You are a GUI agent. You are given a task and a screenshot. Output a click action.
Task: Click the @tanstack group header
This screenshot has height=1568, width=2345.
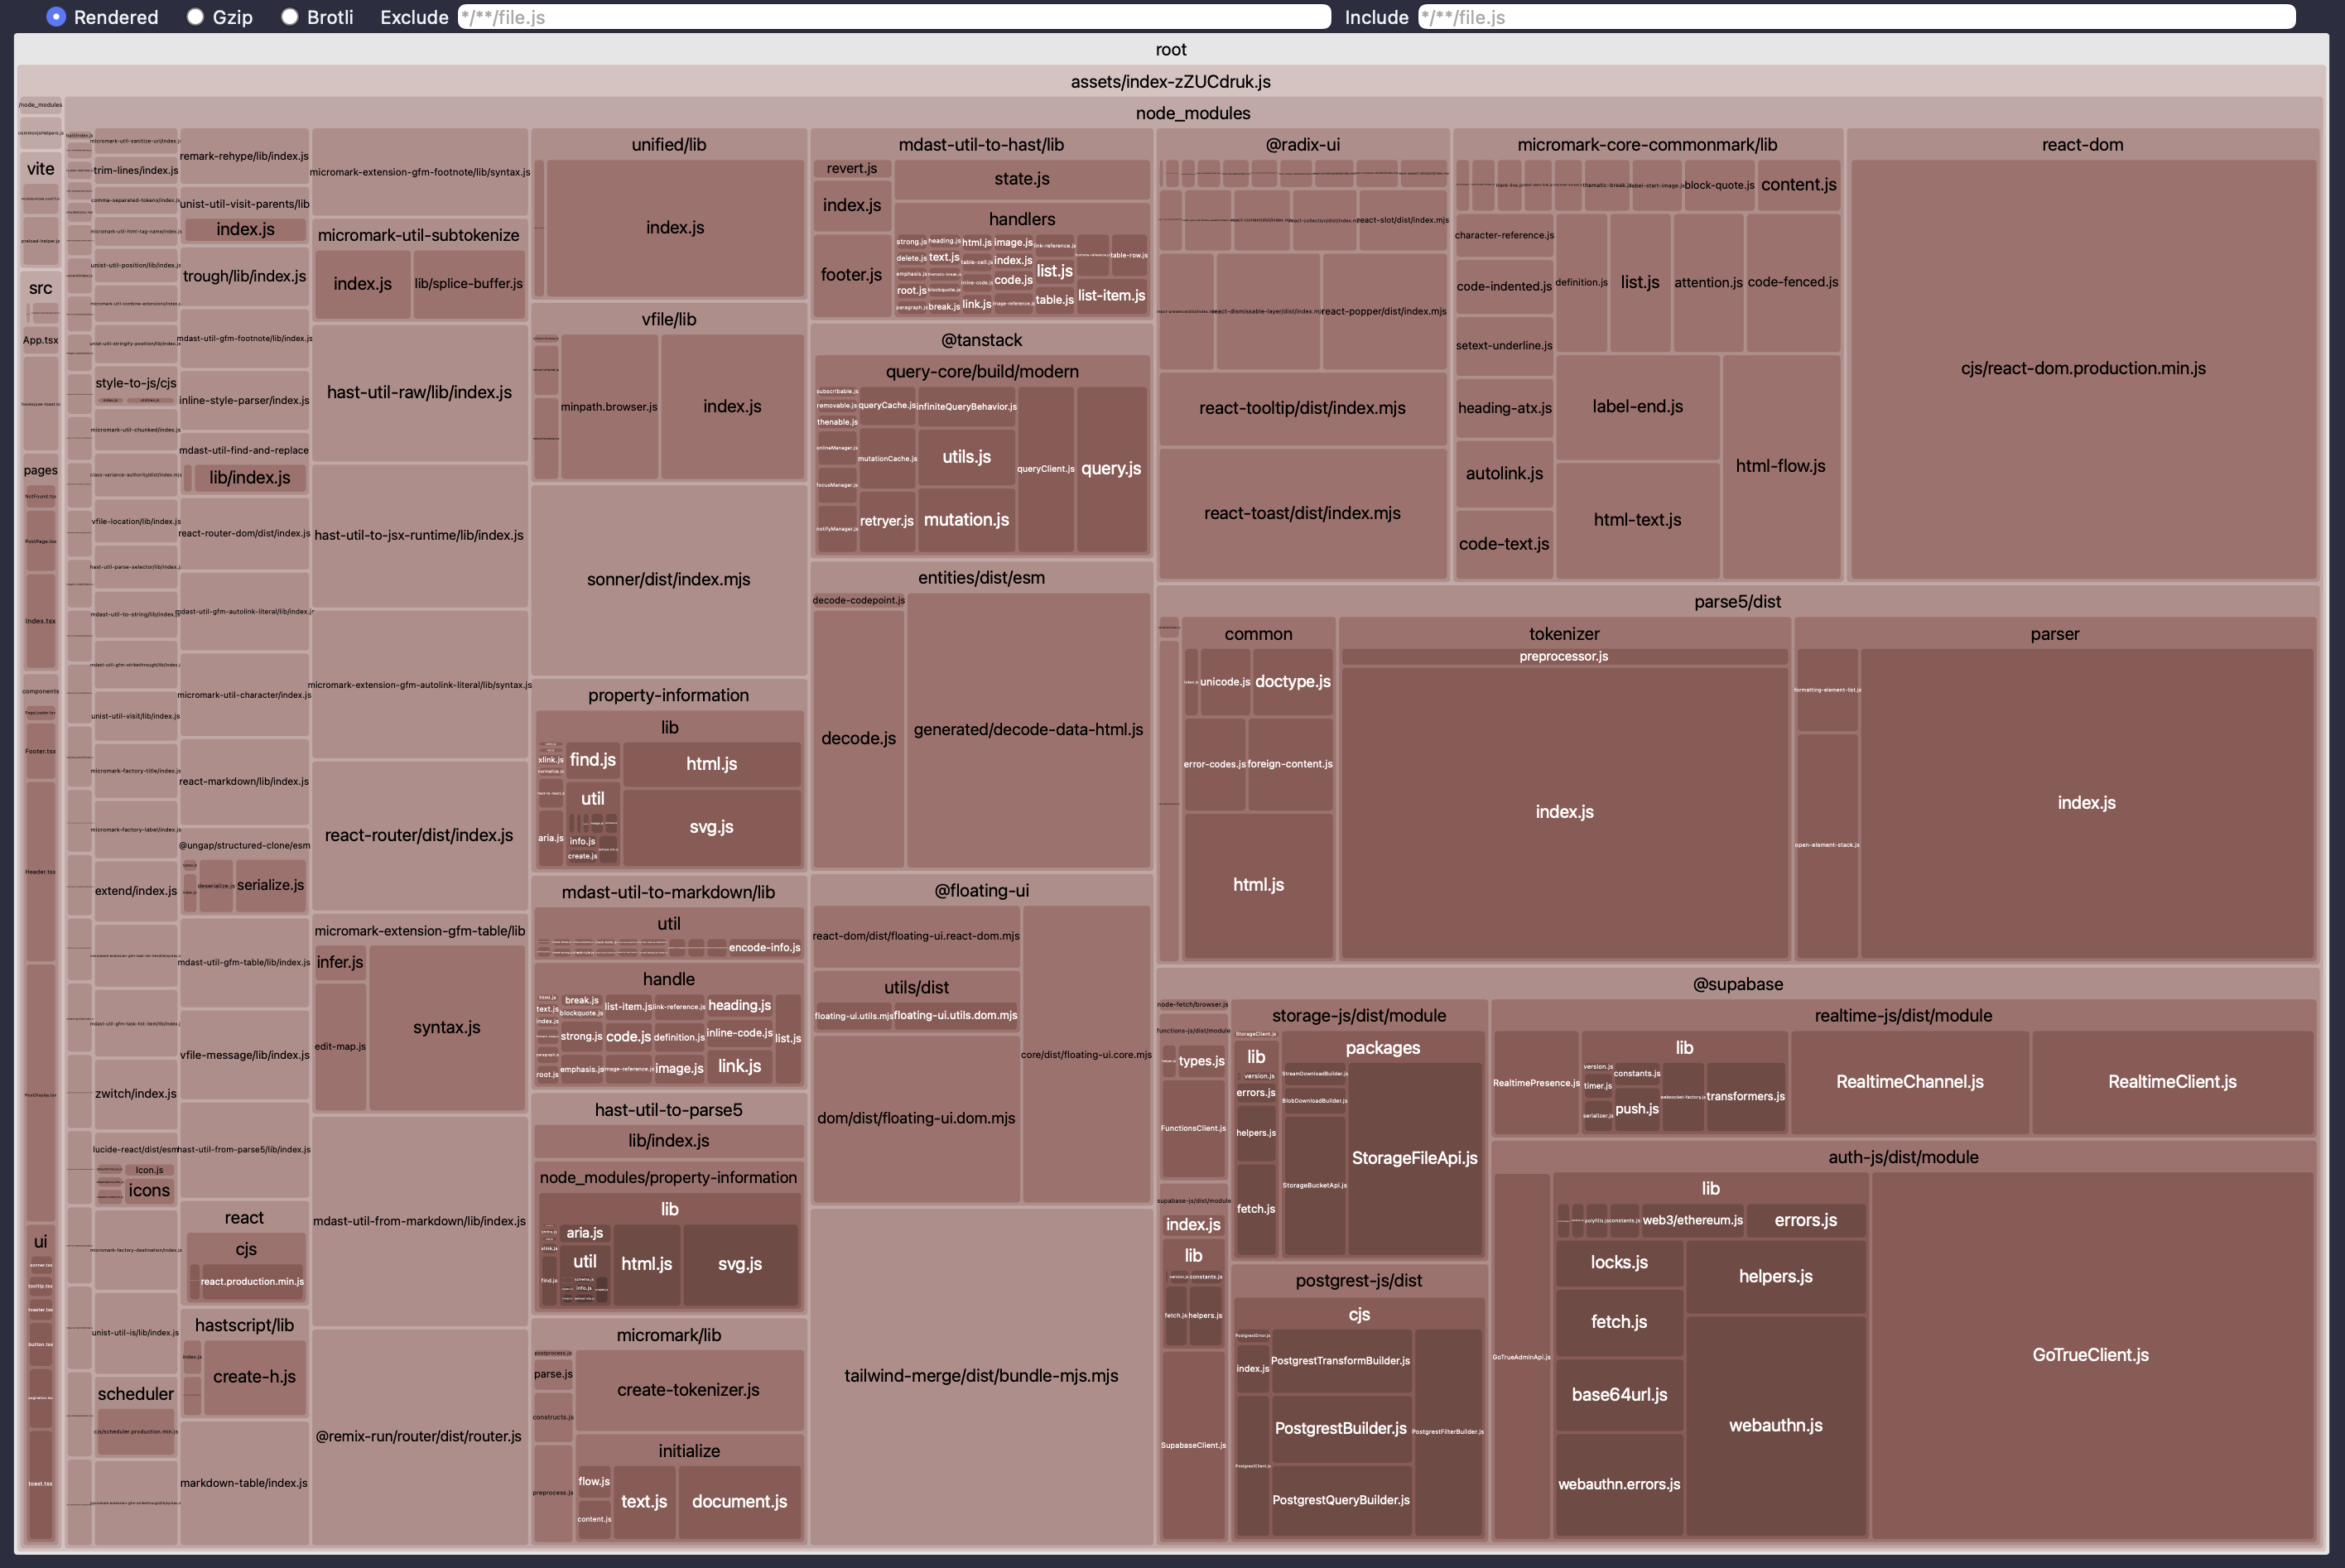[981, 341]
